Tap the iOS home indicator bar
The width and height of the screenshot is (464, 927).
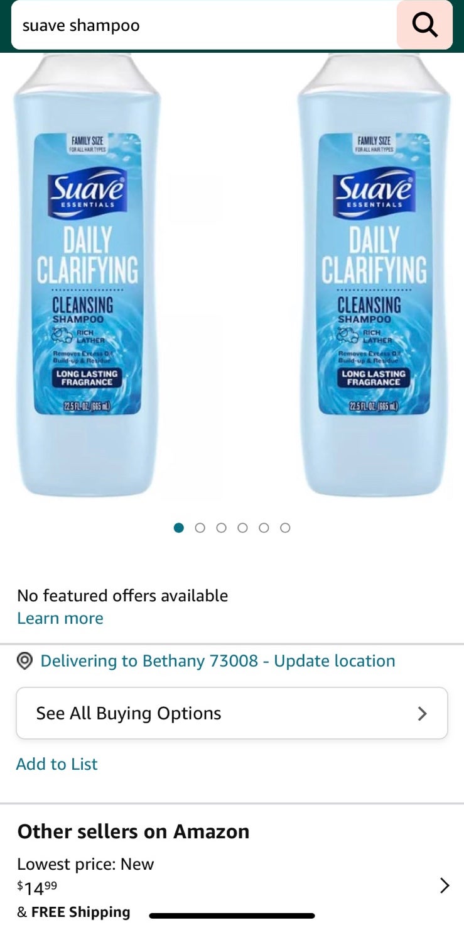pyautogui.click(x=232, y=916)
